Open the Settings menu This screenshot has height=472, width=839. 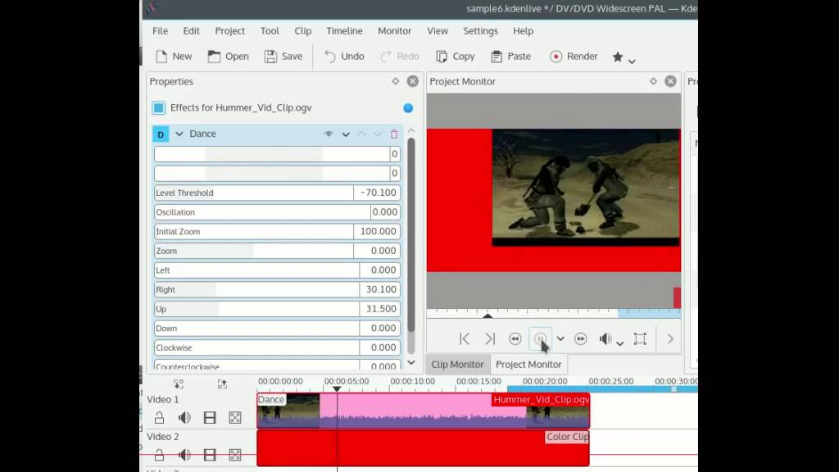[480, 31]
